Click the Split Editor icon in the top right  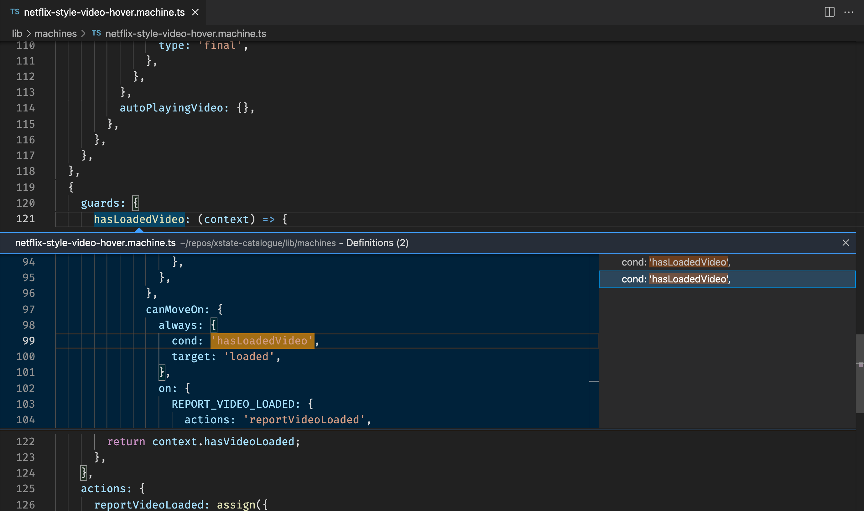click(829, 12)
